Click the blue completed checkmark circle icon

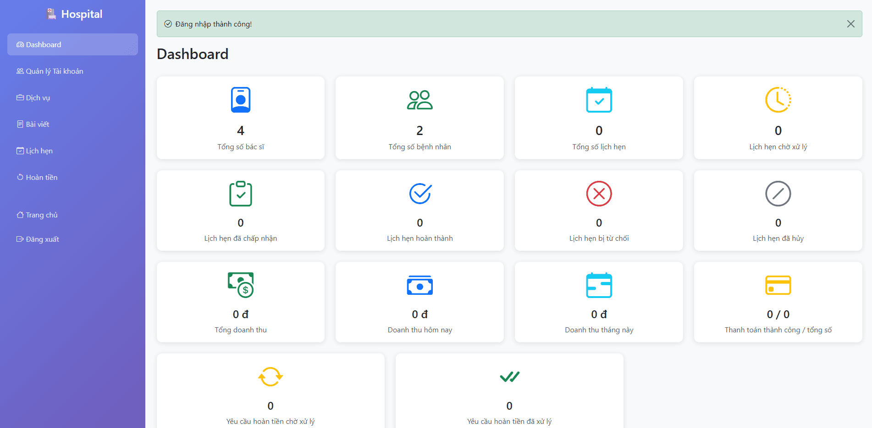(x=419, y=194)
